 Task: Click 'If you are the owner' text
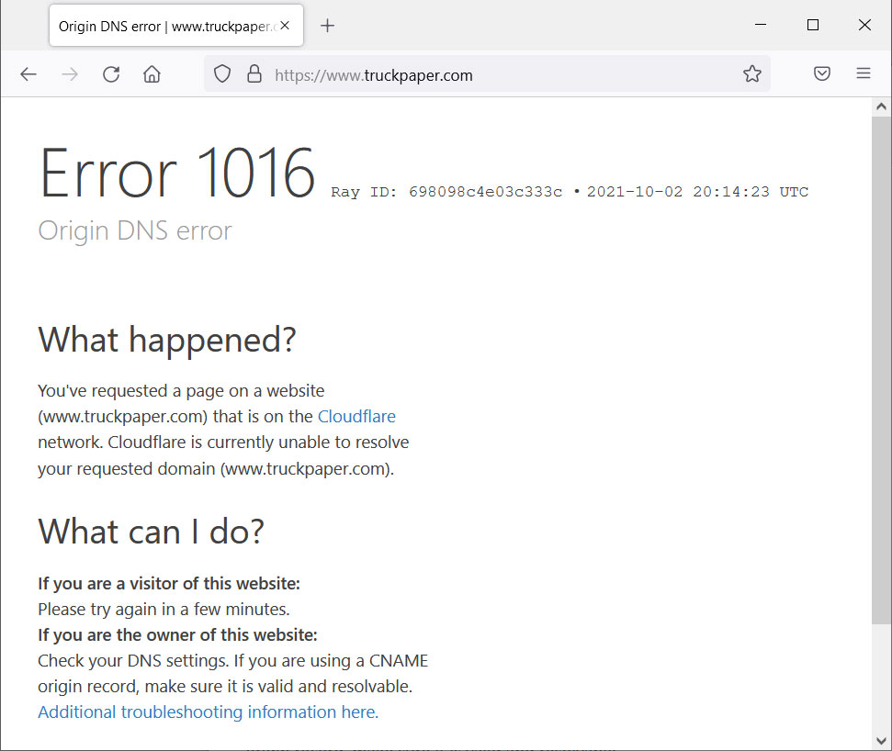tap(177, 634)
